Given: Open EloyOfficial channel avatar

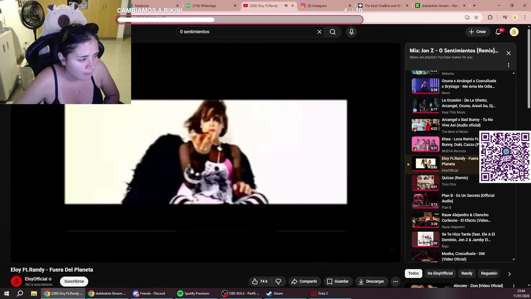Looking at the screenshot, I should point(16,281).
